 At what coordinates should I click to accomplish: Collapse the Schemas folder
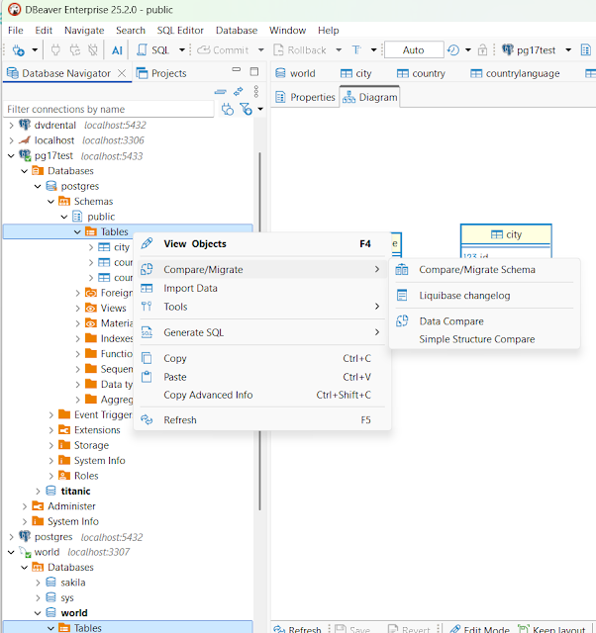51,202
